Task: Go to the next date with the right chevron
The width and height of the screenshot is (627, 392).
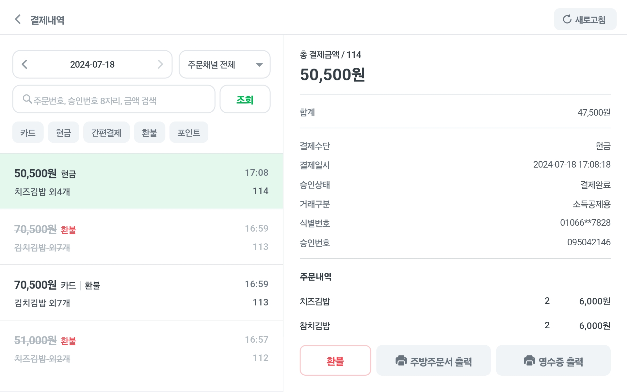Action: coord(160,64)
